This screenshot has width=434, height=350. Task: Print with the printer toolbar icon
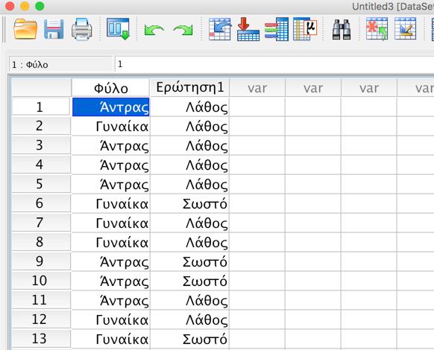81,29
